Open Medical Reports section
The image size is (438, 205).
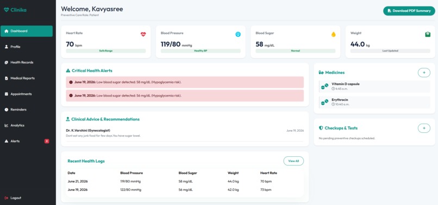[27, 79]
